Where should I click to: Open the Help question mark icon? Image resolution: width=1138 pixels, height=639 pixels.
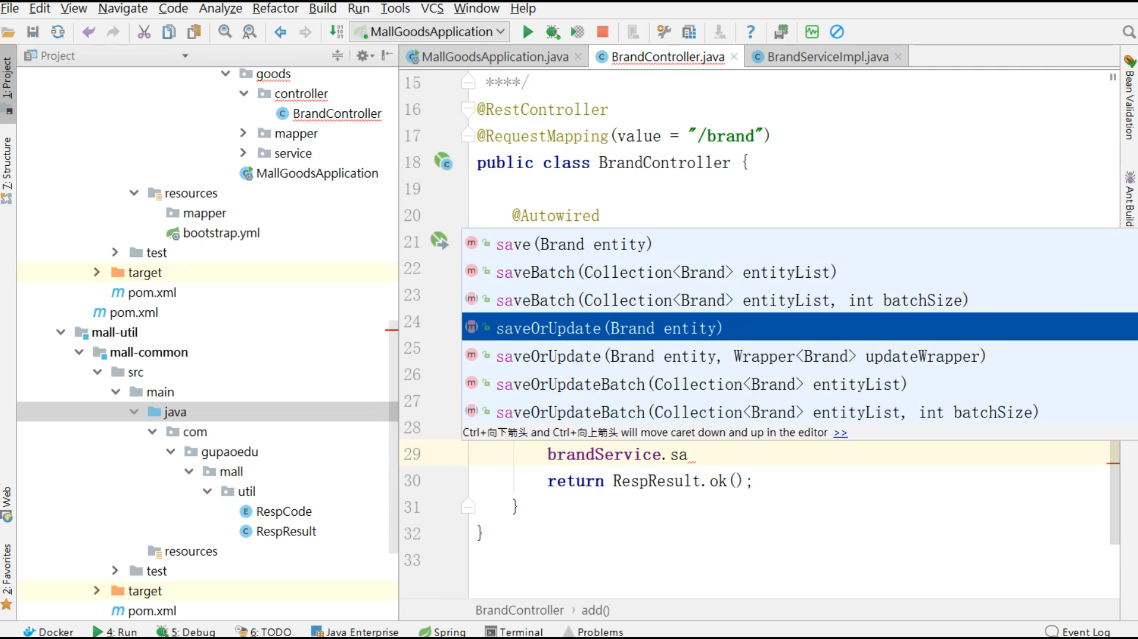pos(750,32)
